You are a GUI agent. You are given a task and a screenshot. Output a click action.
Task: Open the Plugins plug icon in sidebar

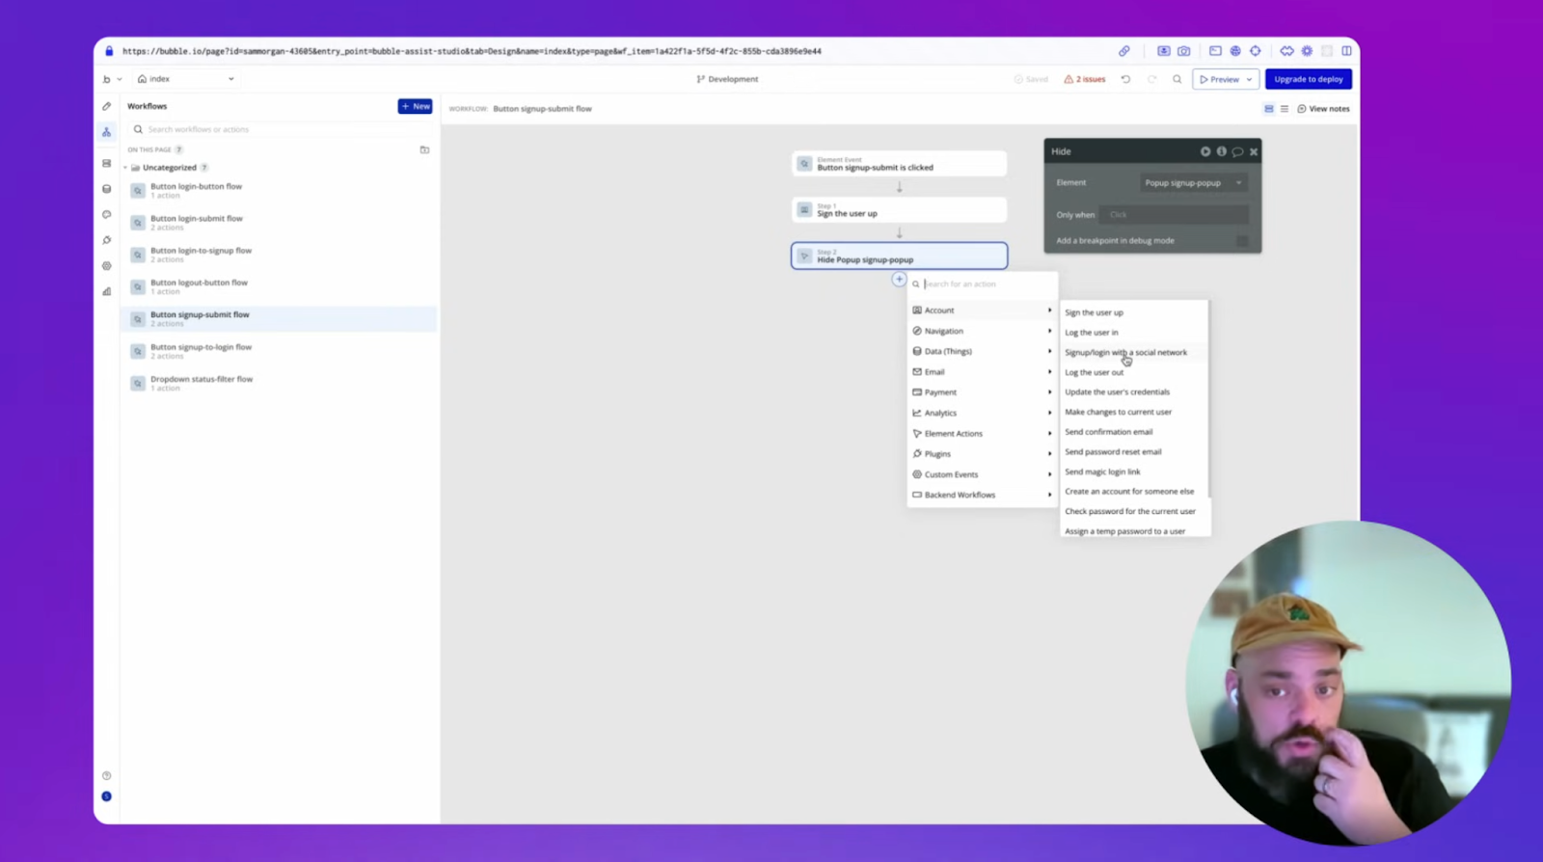pos(107,240)
